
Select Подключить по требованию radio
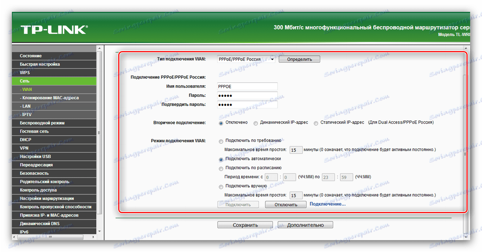click(x=221, y=141)
